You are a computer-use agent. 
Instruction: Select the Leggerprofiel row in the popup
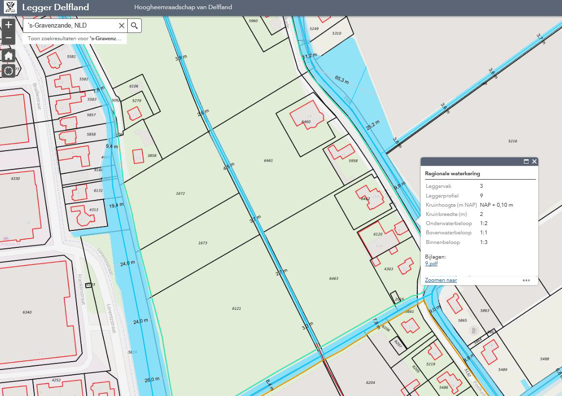pos(480,196)
